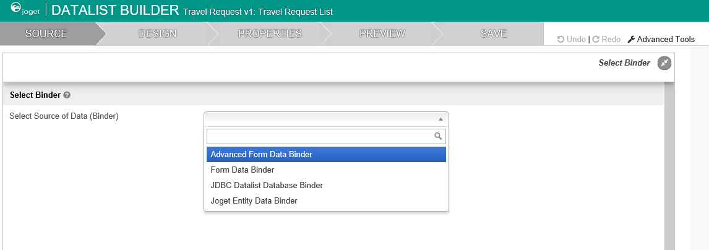Screen dimensions: 709x250
Task: Select Advanced Form Data Binder option
Action: [x=326, y=154]
